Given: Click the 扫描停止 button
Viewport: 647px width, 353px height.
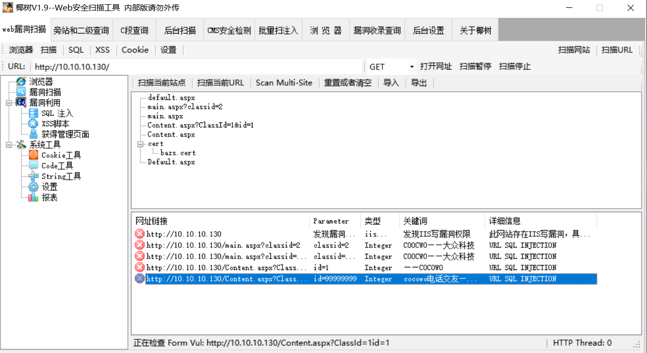Looking at the screenshot, I should (514, 66).
